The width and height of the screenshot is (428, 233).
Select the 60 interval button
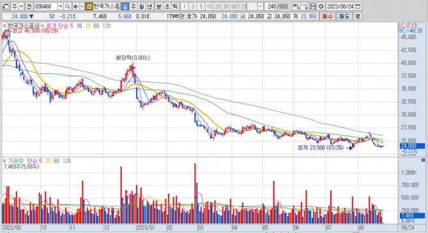[x=234, y=6]
